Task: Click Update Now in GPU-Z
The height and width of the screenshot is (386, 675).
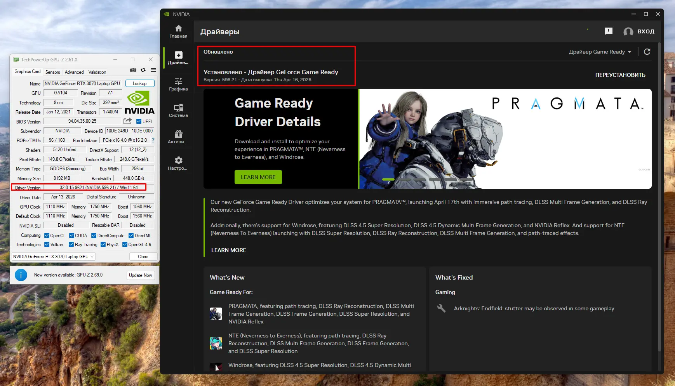Action: (x=141, y=275)
